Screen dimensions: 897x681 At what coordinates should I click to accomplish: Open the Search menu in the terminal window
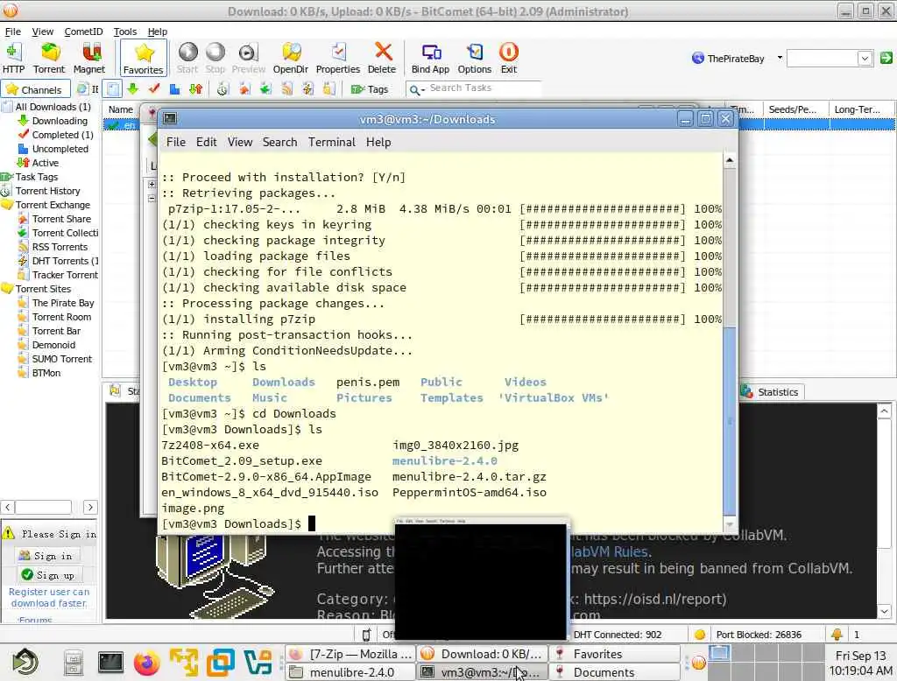[279, 142]
